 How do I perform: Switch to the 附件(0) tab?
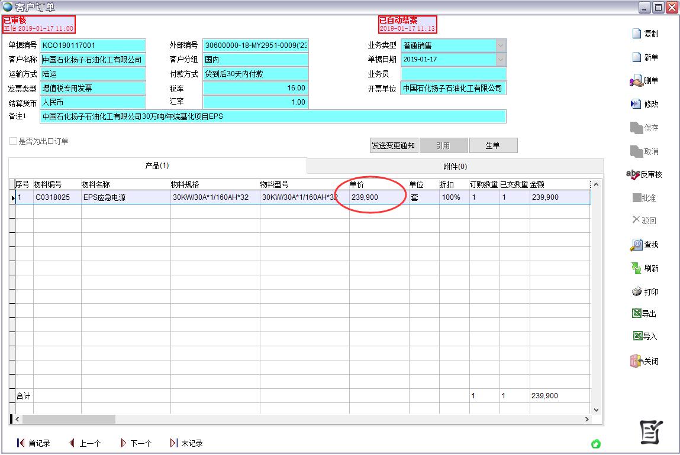[455, 167]
